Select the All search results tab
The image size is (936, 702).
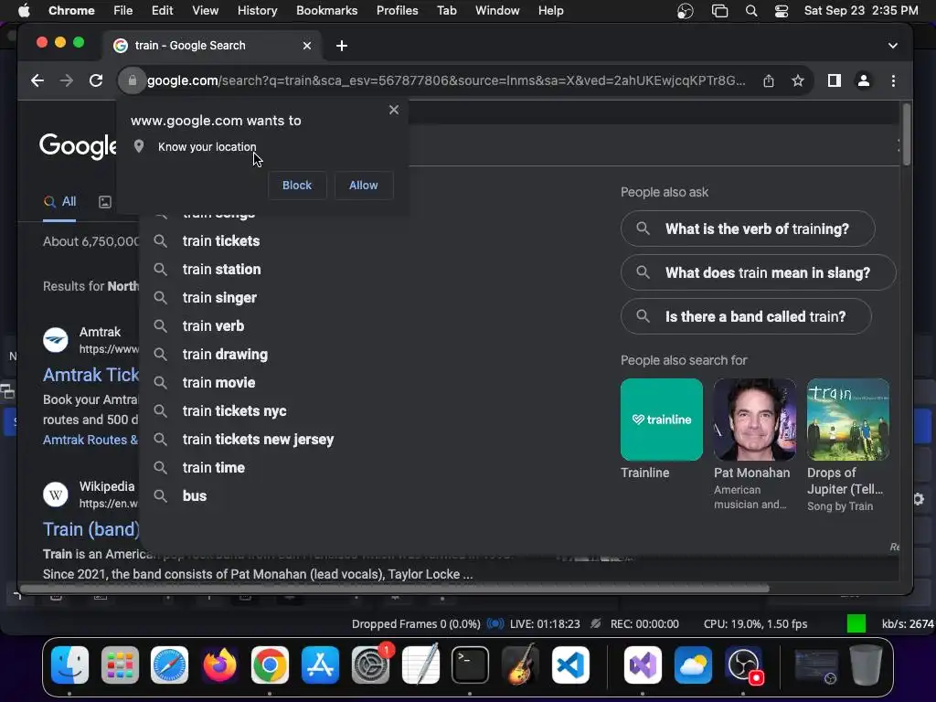[59, 202]
